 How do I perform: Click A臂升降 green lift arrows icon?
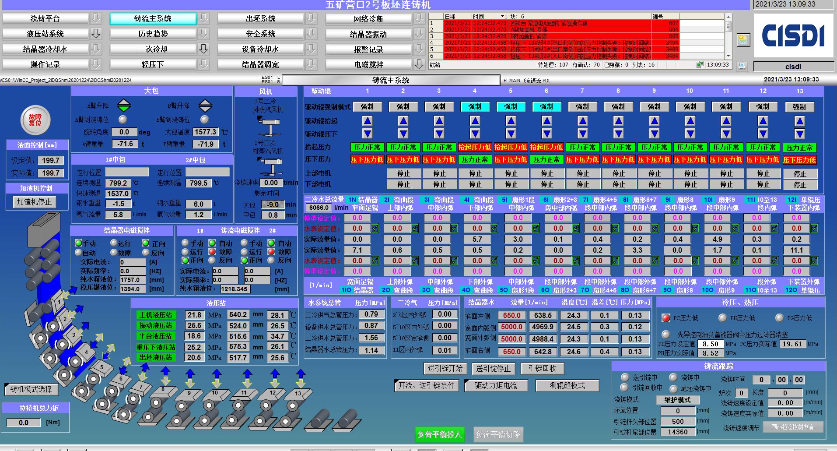124,106
